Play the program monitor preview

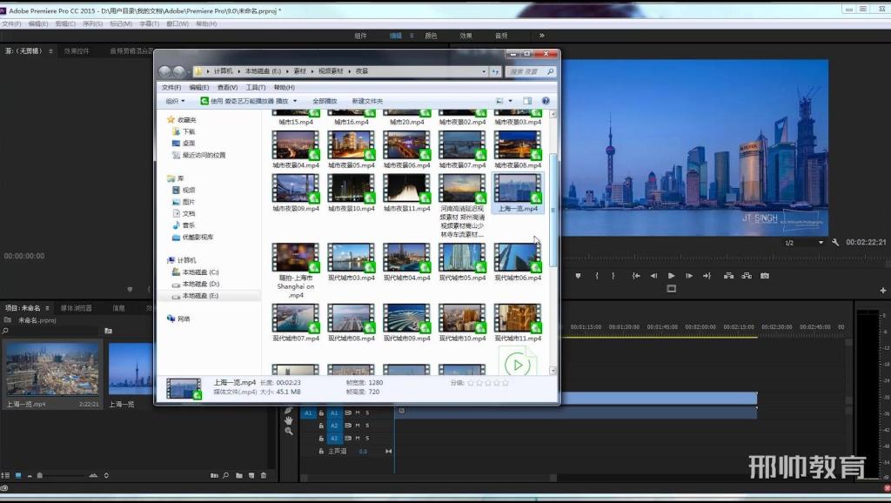click(672, 276)
